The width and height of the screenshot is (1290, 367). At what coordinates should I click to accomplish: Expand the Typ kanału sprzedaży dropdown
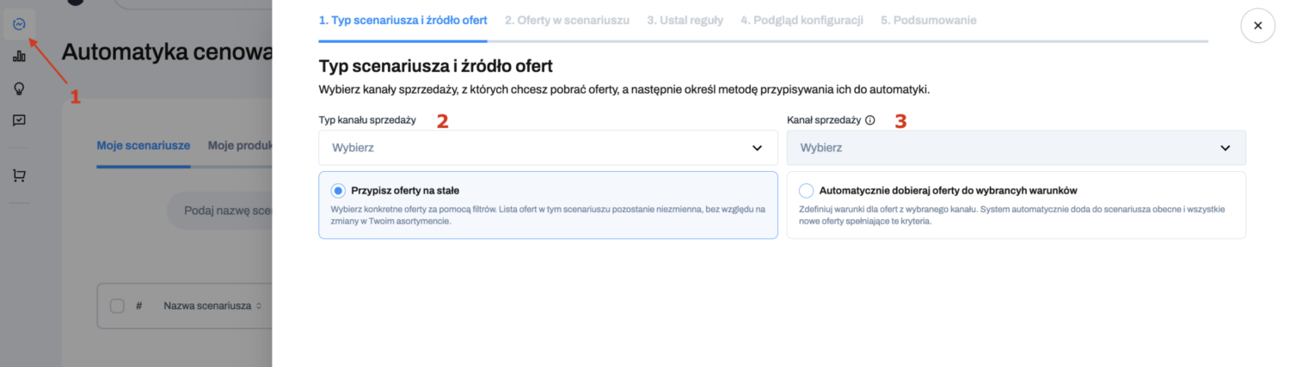548,148
